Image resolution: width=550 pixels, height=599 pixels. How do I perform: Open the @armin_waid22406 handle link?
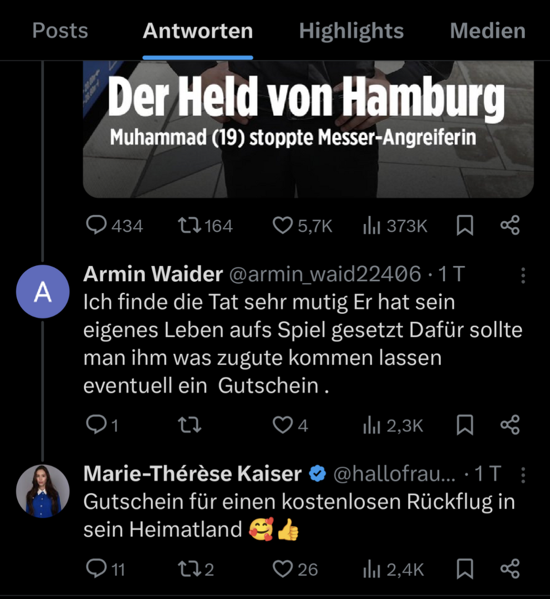tap(325, 275)
